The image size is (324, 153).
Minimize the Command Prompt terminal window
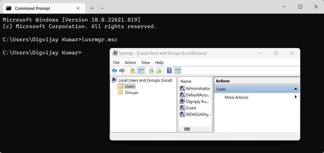click(285, 7)
